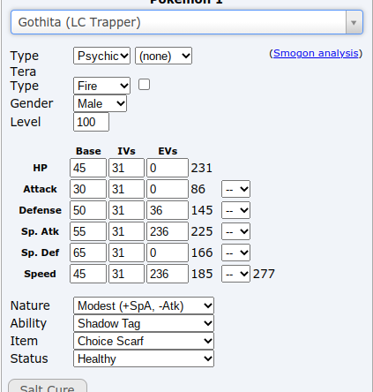Edit Speed EVs field showing 236
The width and height of the screenshot is (373, 392).
pyautogui.click(x=168, y=274)
